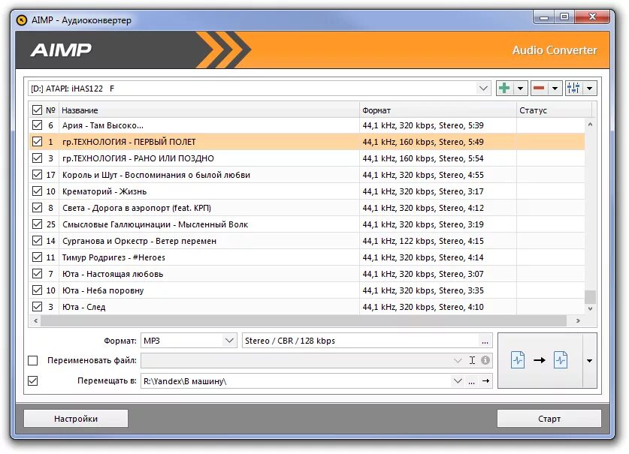The image size is (629, 454).
Task: Uncheck Тимур Родригез #Heroes checkbox
Action: [x=37, y=257]
